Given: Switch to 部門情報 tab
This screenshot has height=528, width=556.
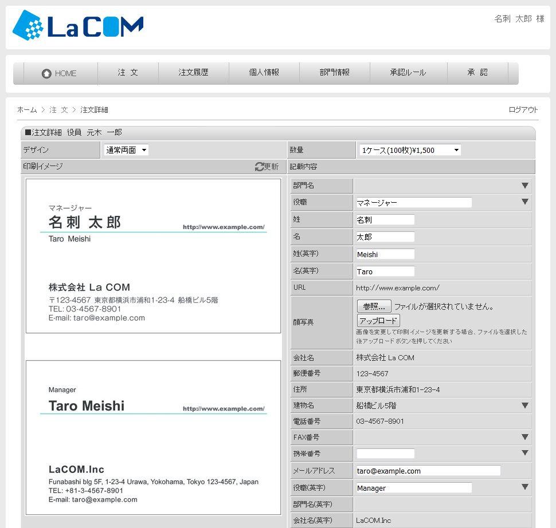Looking at the screenshot, I should point(335,73).
